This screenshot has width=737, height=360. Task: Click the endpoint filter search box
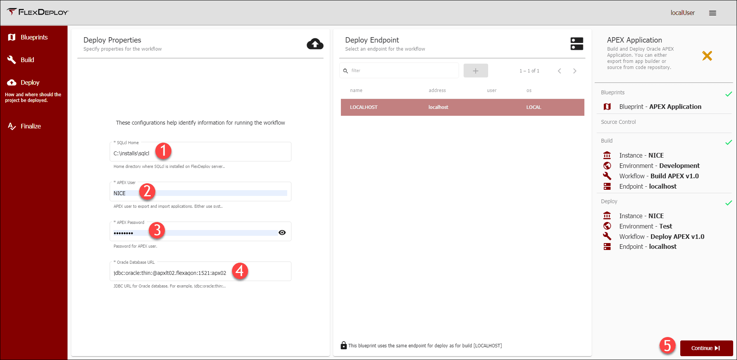(x=399, y=71)
